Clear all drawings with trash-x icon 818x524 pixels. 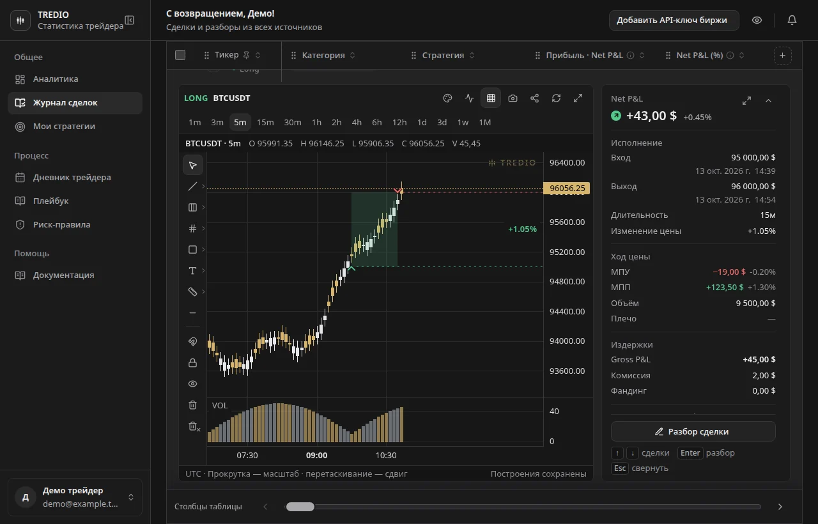[x=194, y=426]
